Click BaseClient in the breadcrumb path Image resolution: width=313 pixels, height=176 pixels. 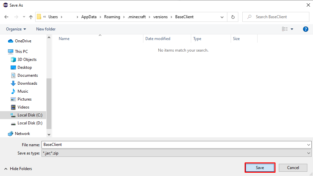[x=185, y=17]
